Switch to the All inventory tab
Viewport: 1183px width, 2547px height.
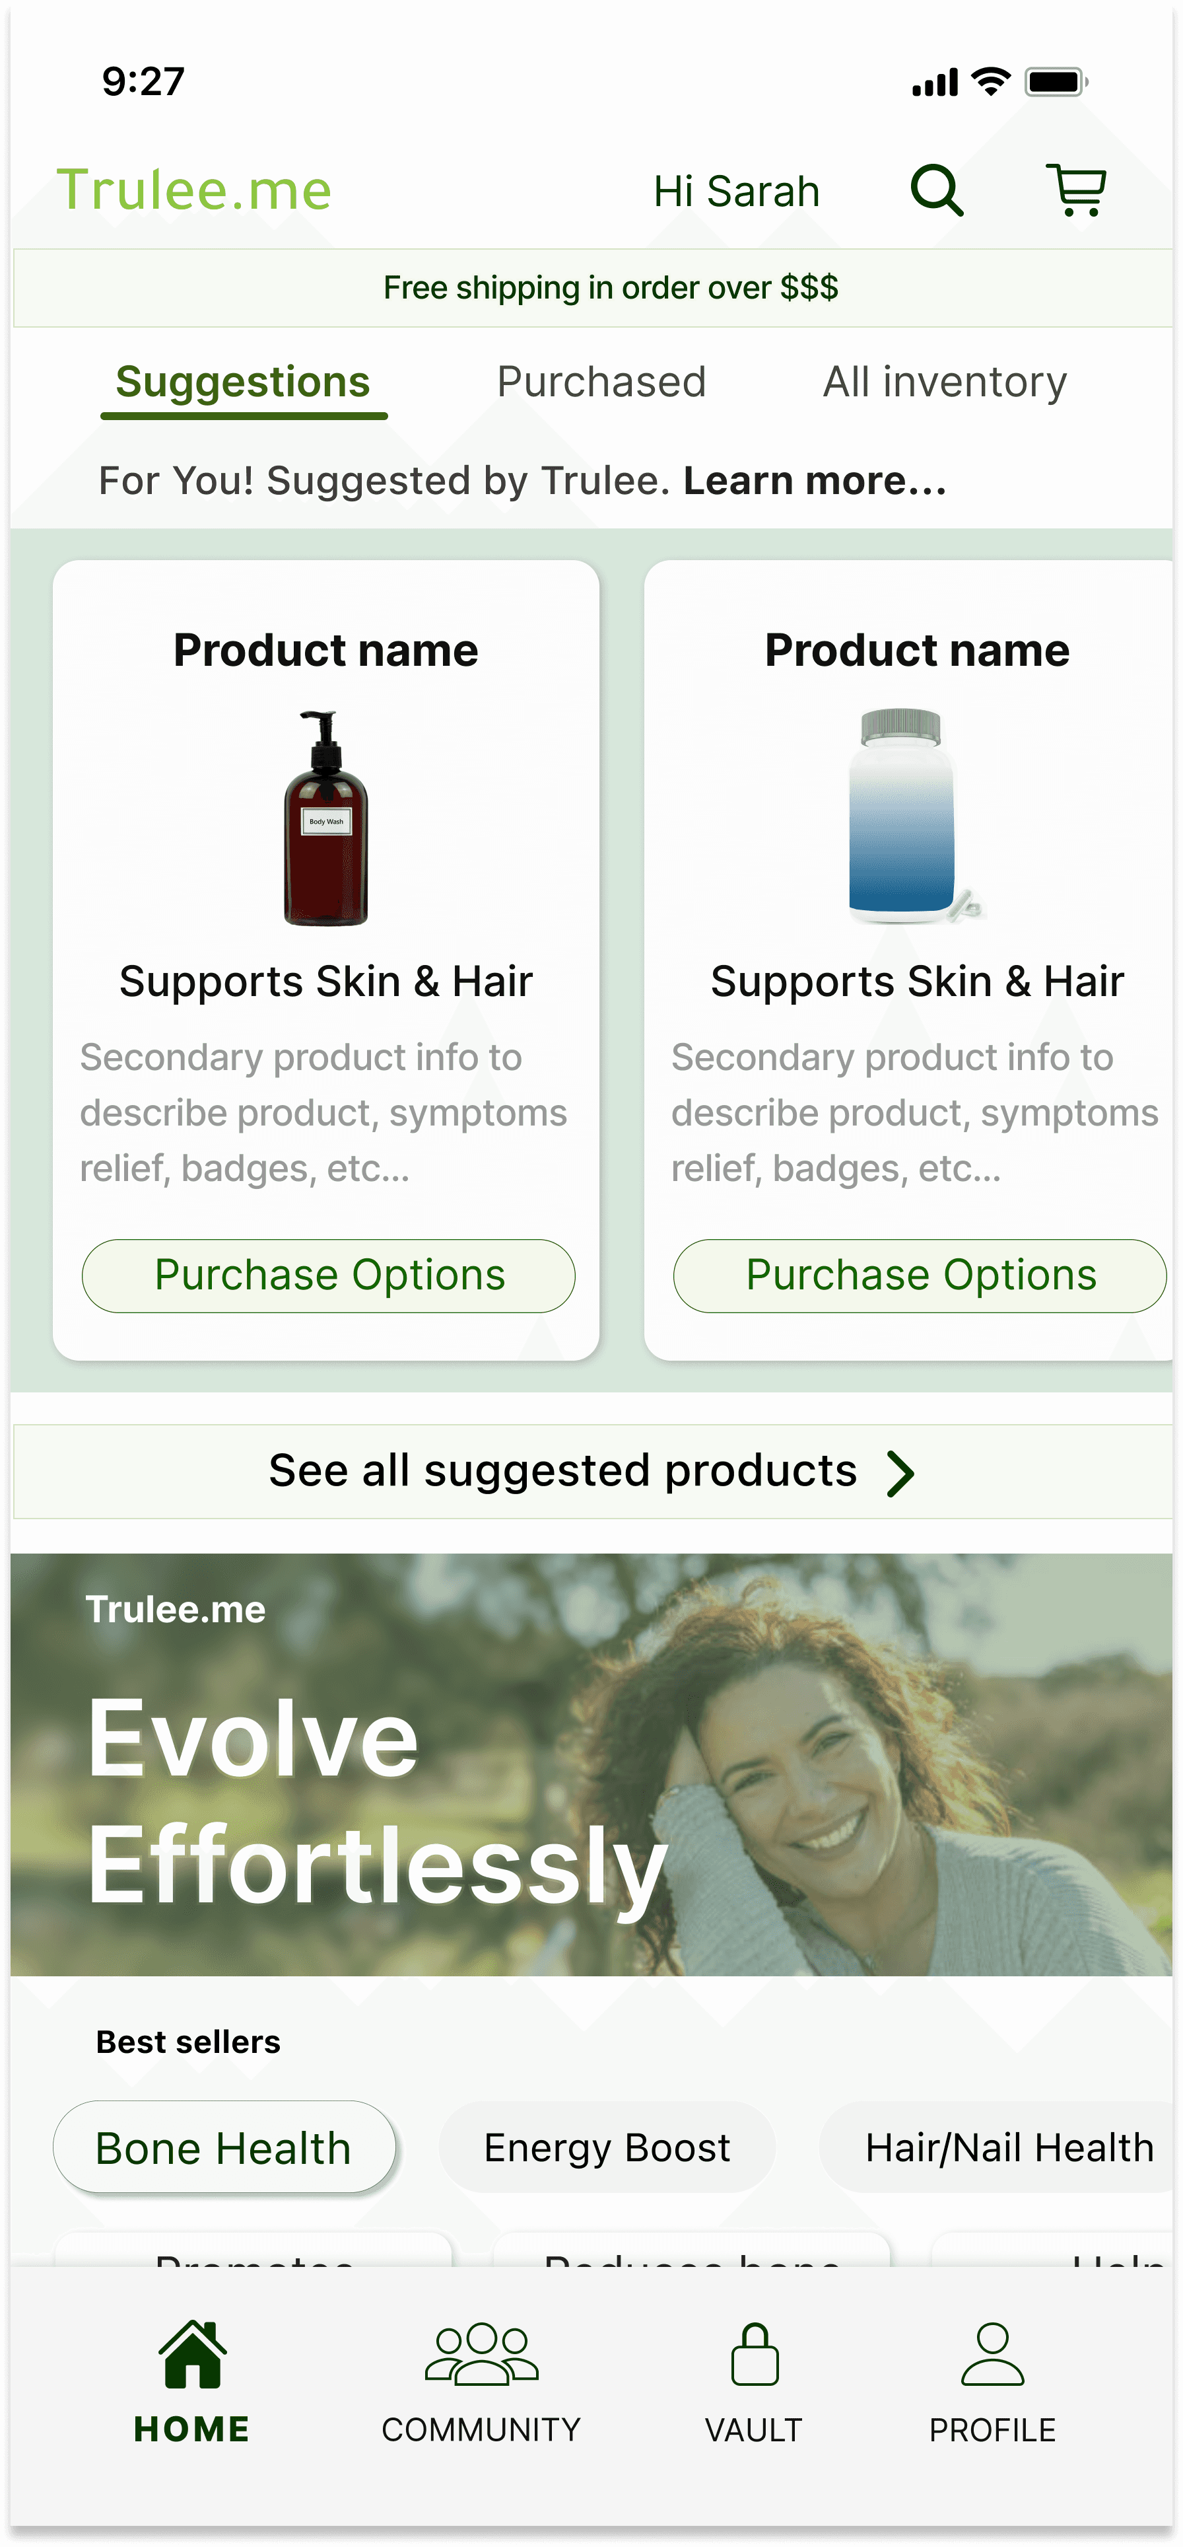(x=945, y=382)
